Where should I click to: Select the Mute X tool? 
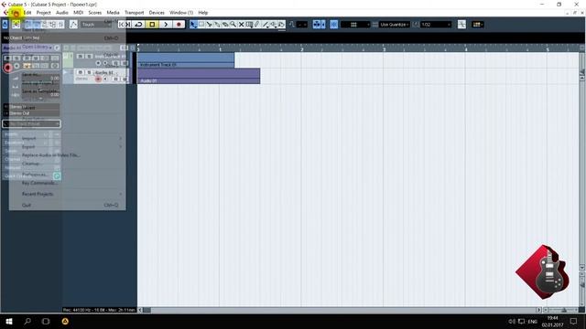tap(241, 25)
